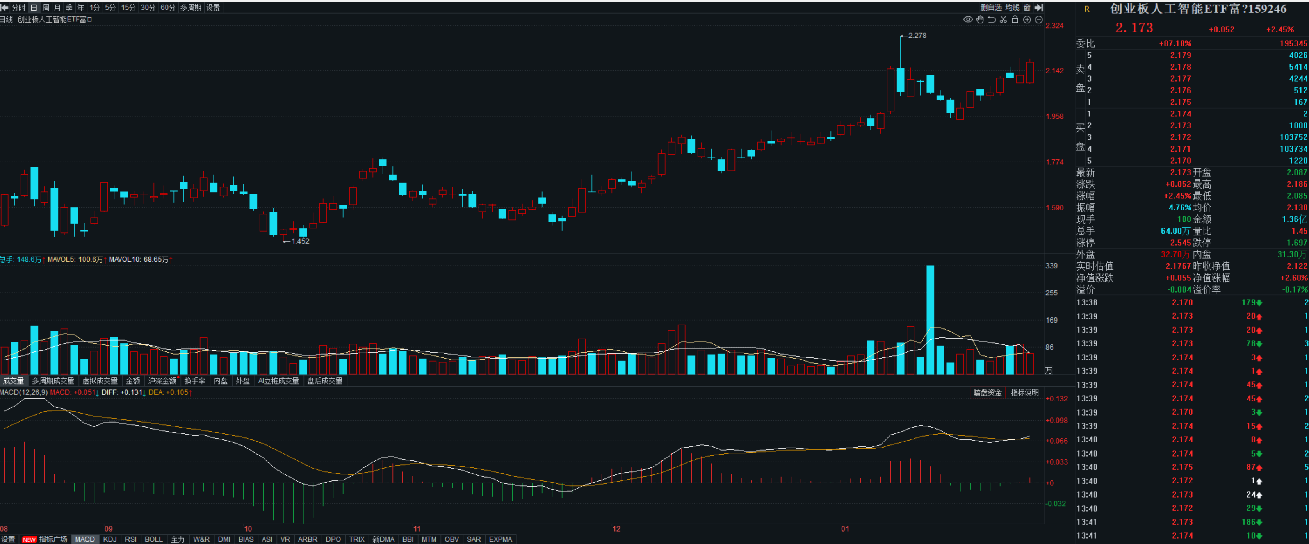
Task: Click the eye visibility icon above chart
Action: [967, 20]
